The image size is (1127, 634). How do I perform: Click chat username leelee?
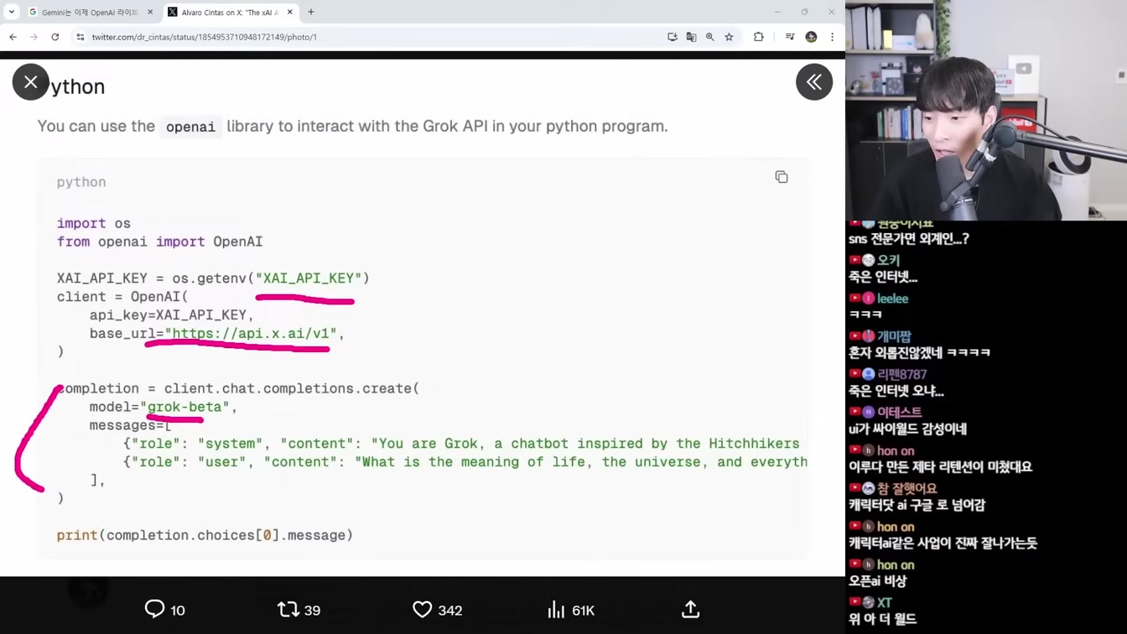click(892, 299)
